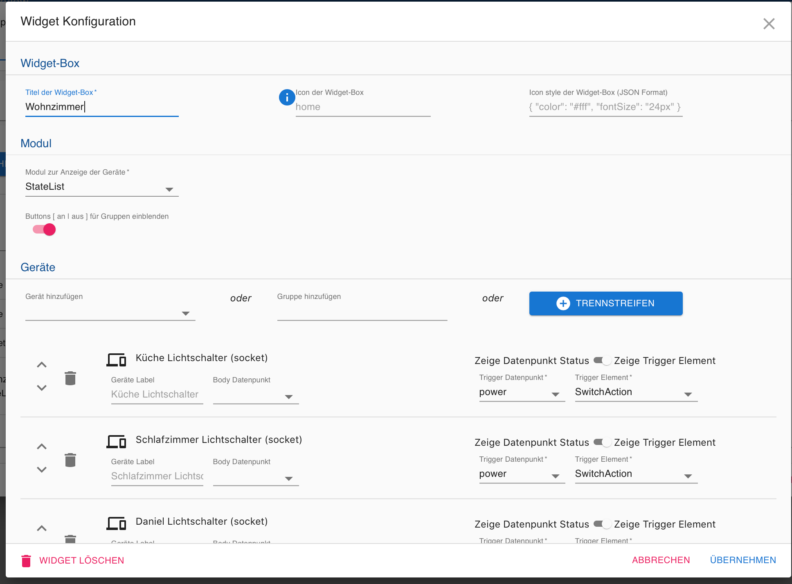Click the Schlafzimmer Lichtschalter device icon

116,441
